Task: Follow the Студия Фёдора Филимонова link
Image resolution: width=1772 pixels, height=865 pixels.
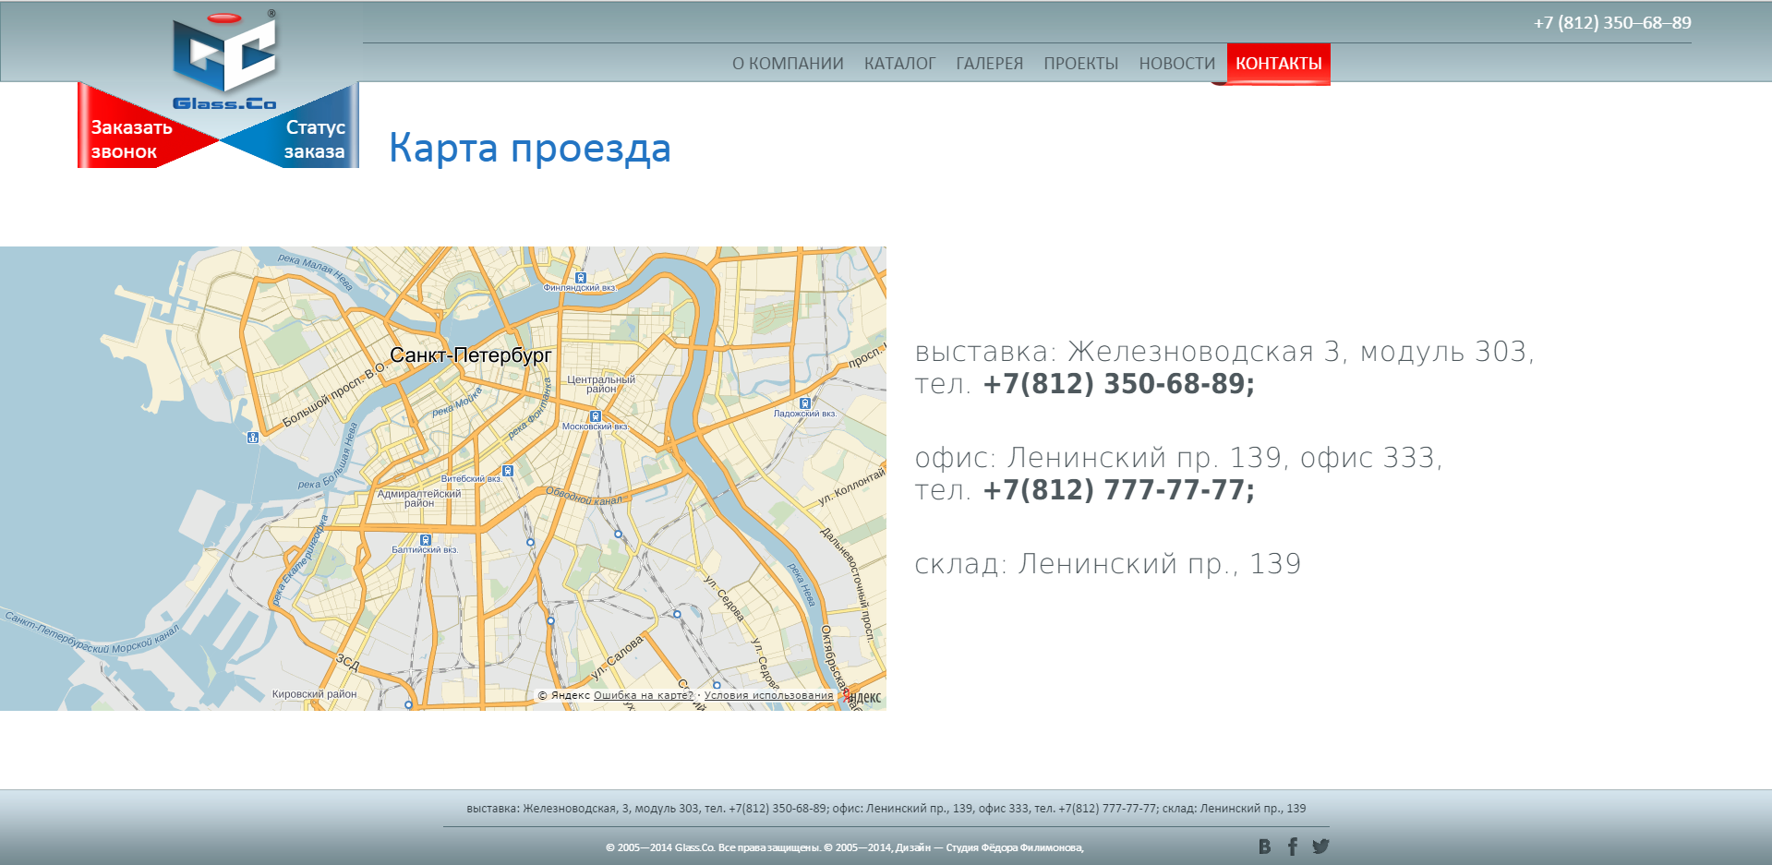Action: click(x=1013, y=847)
